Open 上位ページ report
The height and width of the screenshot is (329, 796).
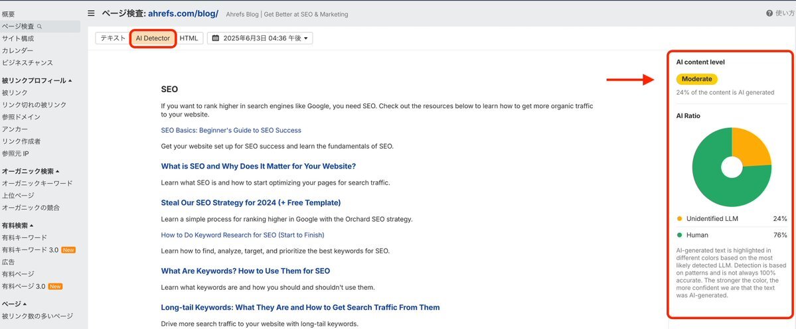point(18,196)
